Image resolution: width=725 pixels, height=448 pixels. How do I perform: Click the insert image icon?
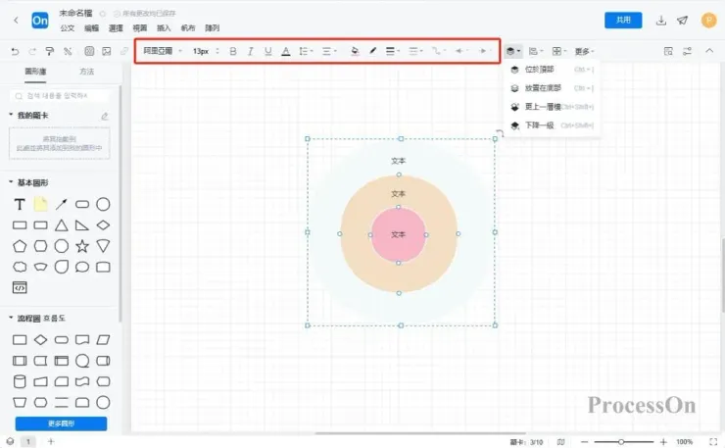tap(107, 51)
